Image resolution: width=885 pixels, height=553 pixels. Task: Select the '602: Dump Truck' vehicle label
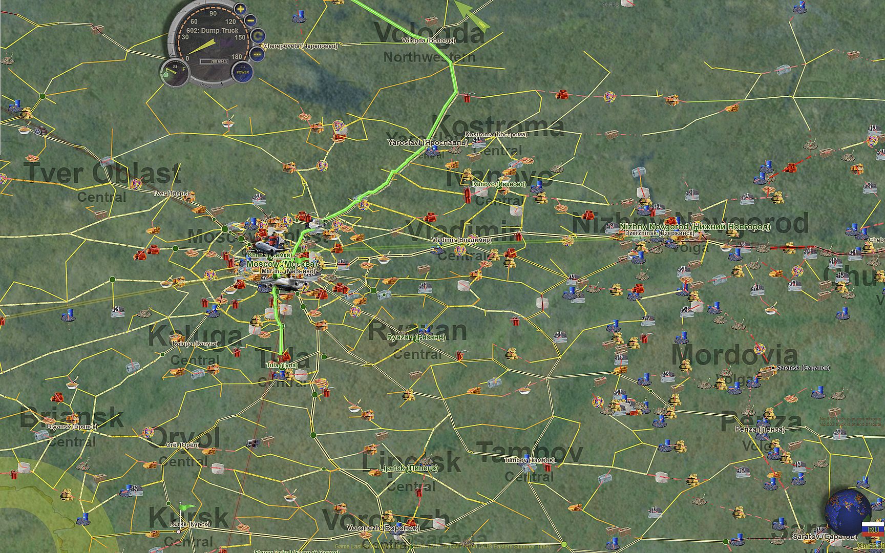click(213, 31)
